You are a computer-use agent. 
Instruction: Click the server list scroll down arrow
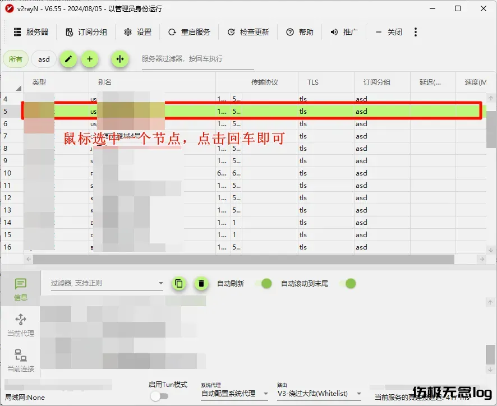(491, 250)
